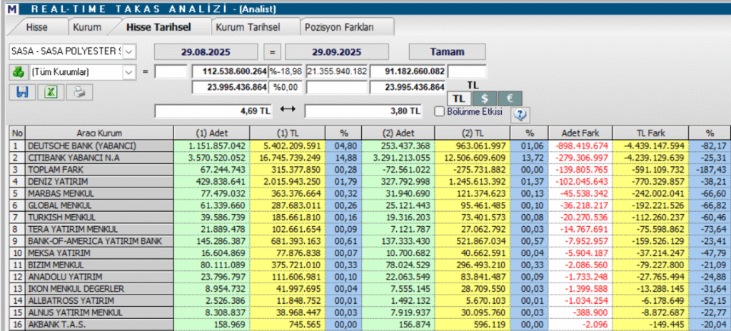Click the green institutions group icon
This screenshot has height=331, width=731.
click(x=18, y=71)
